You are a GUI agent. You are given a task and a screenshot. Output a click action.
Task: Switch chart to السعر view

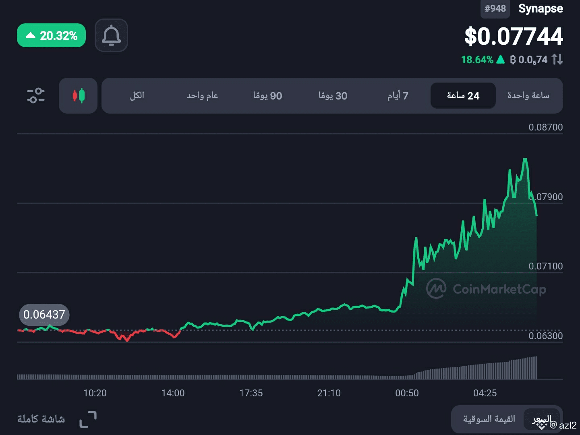(x=541, y=419)
